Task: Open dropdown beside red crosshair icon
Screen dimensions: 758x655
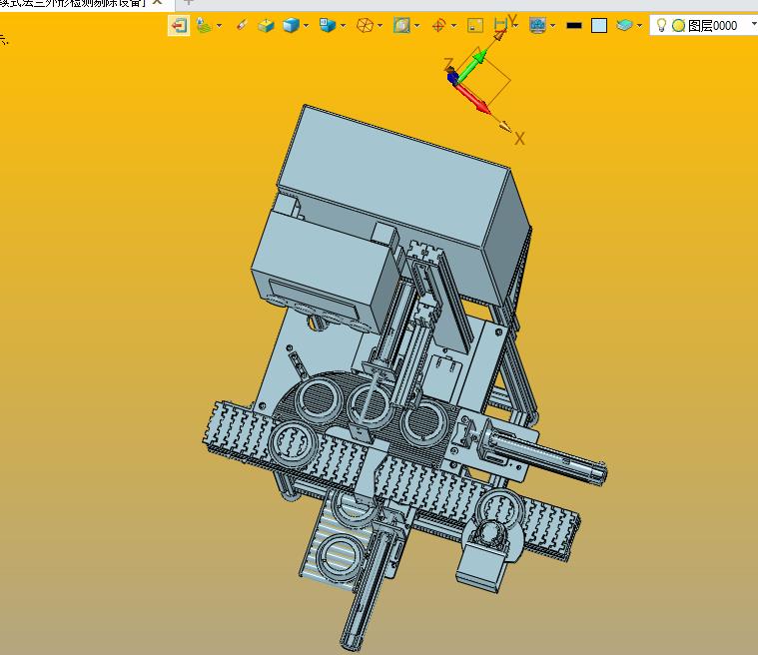Action: click(453, 26)
